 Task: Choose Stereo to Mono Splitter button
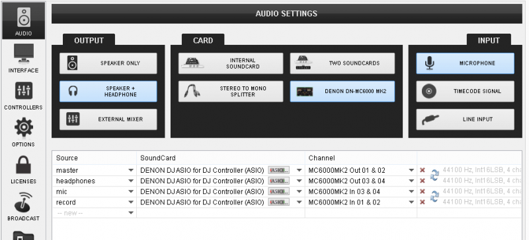coord(231,91)
